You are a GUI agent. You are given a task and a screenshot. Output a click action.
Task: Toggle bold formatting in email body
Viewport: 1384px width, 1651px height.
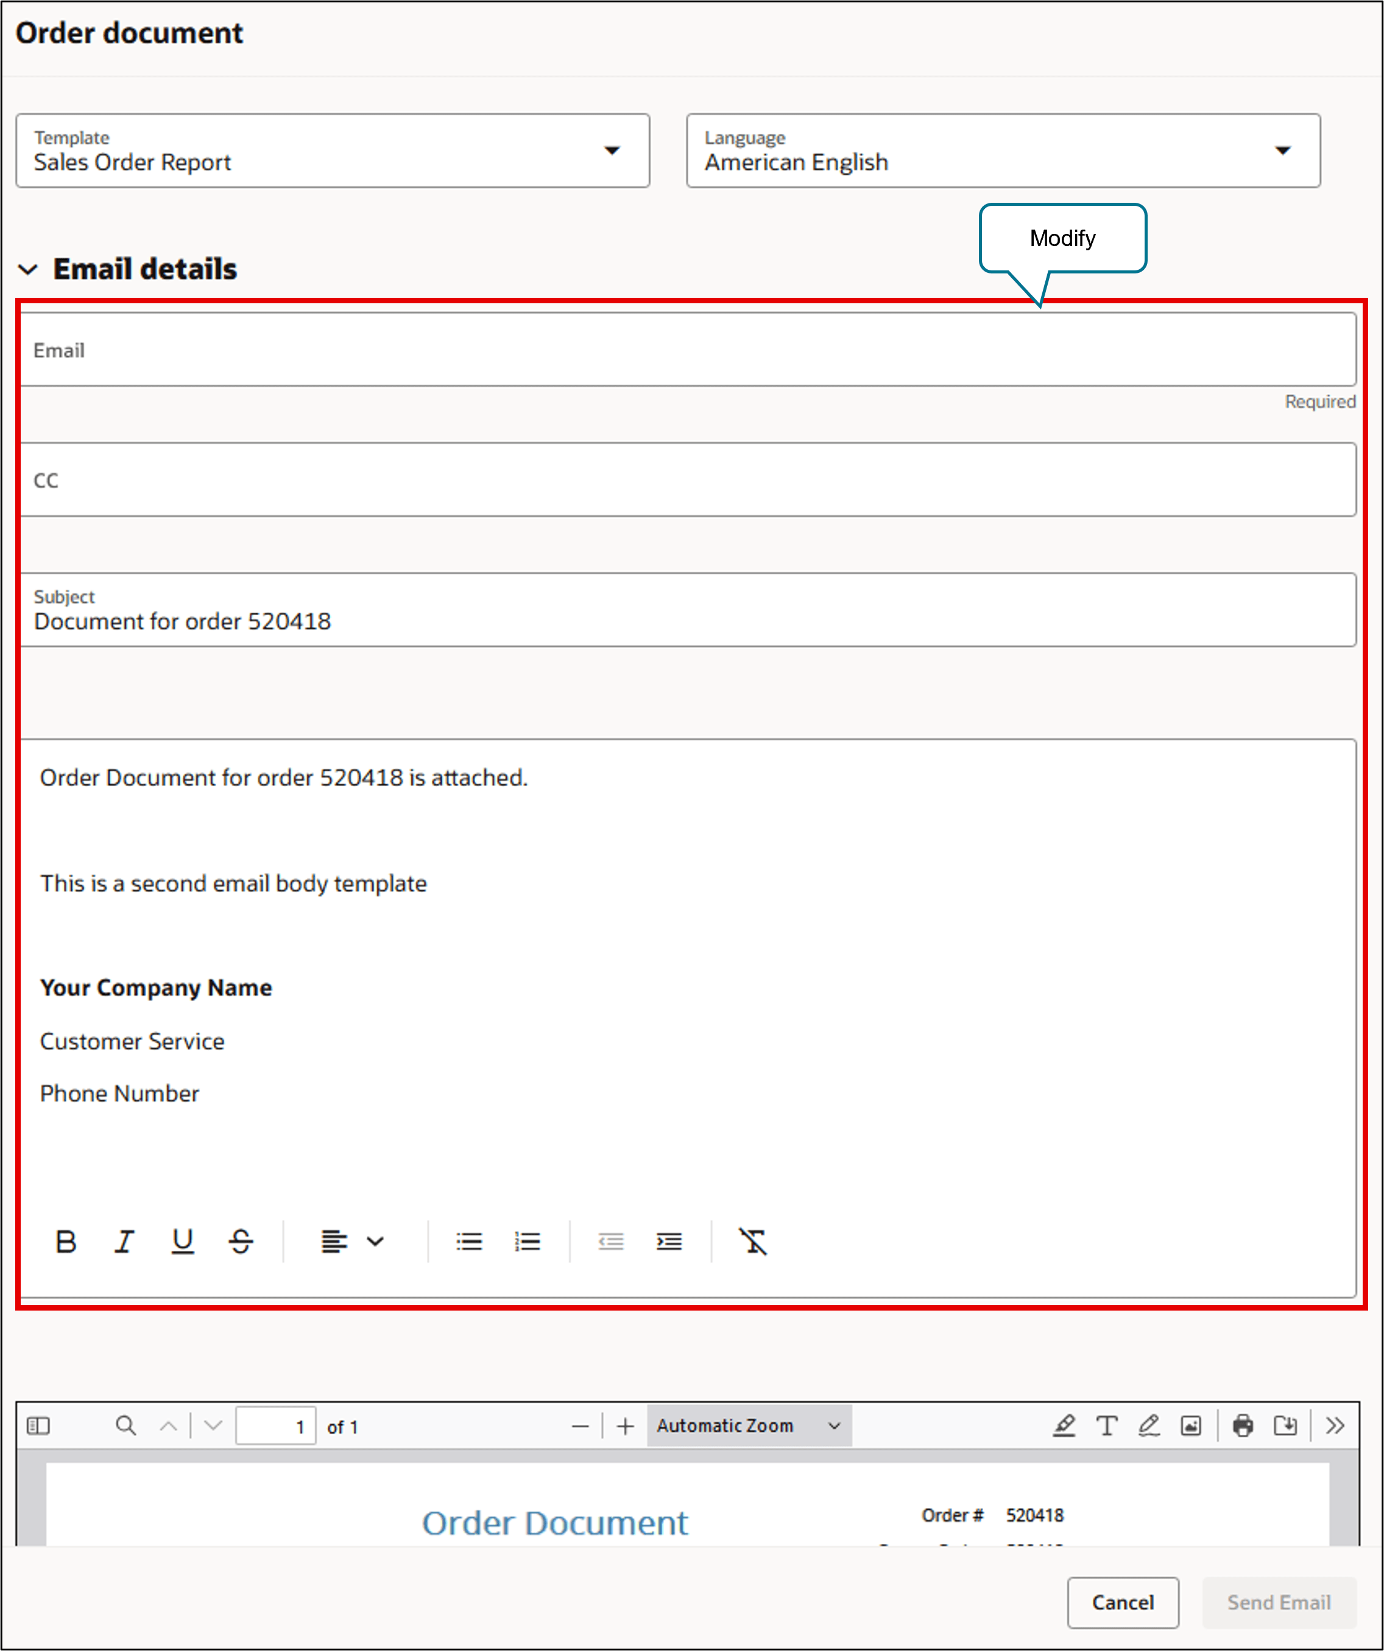66,1241
